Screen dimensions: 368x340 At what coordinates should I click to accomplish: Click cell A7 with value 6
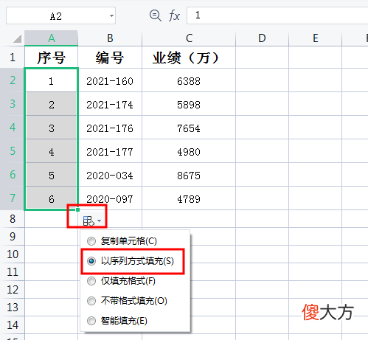52,198
